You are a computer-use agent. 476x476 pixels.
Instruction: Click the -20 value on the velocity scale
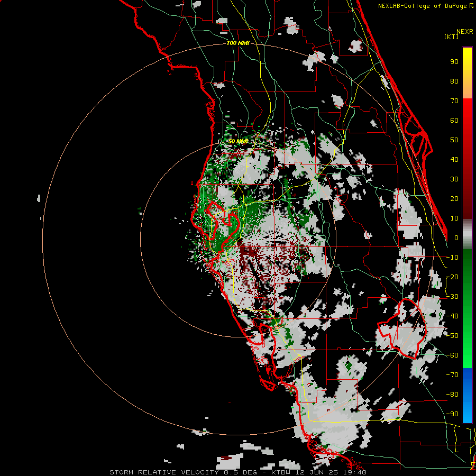click(x=452, y=277)
